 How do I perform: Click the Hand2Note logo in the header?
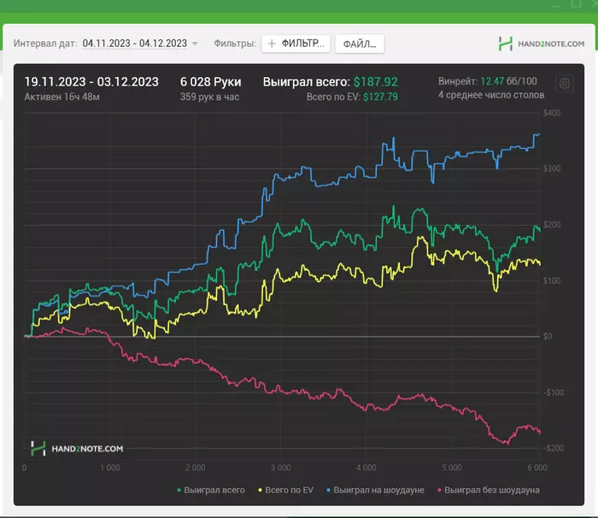click(541, 44)
